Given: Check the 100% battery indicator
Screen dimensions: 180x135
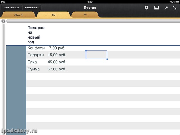Looking at the screenshot, I should (x=174, y=2).
